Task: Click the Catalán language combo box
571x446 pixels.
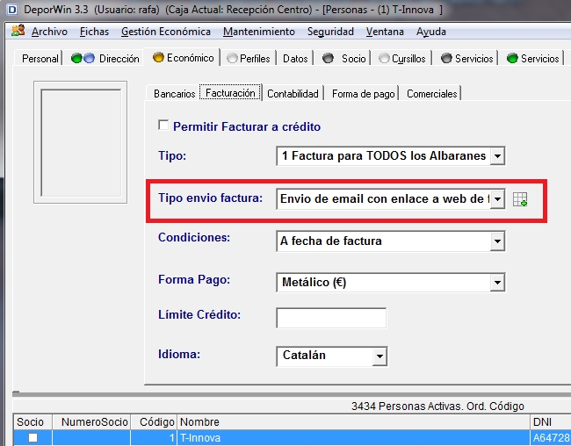Action: [x=332, y=356]
